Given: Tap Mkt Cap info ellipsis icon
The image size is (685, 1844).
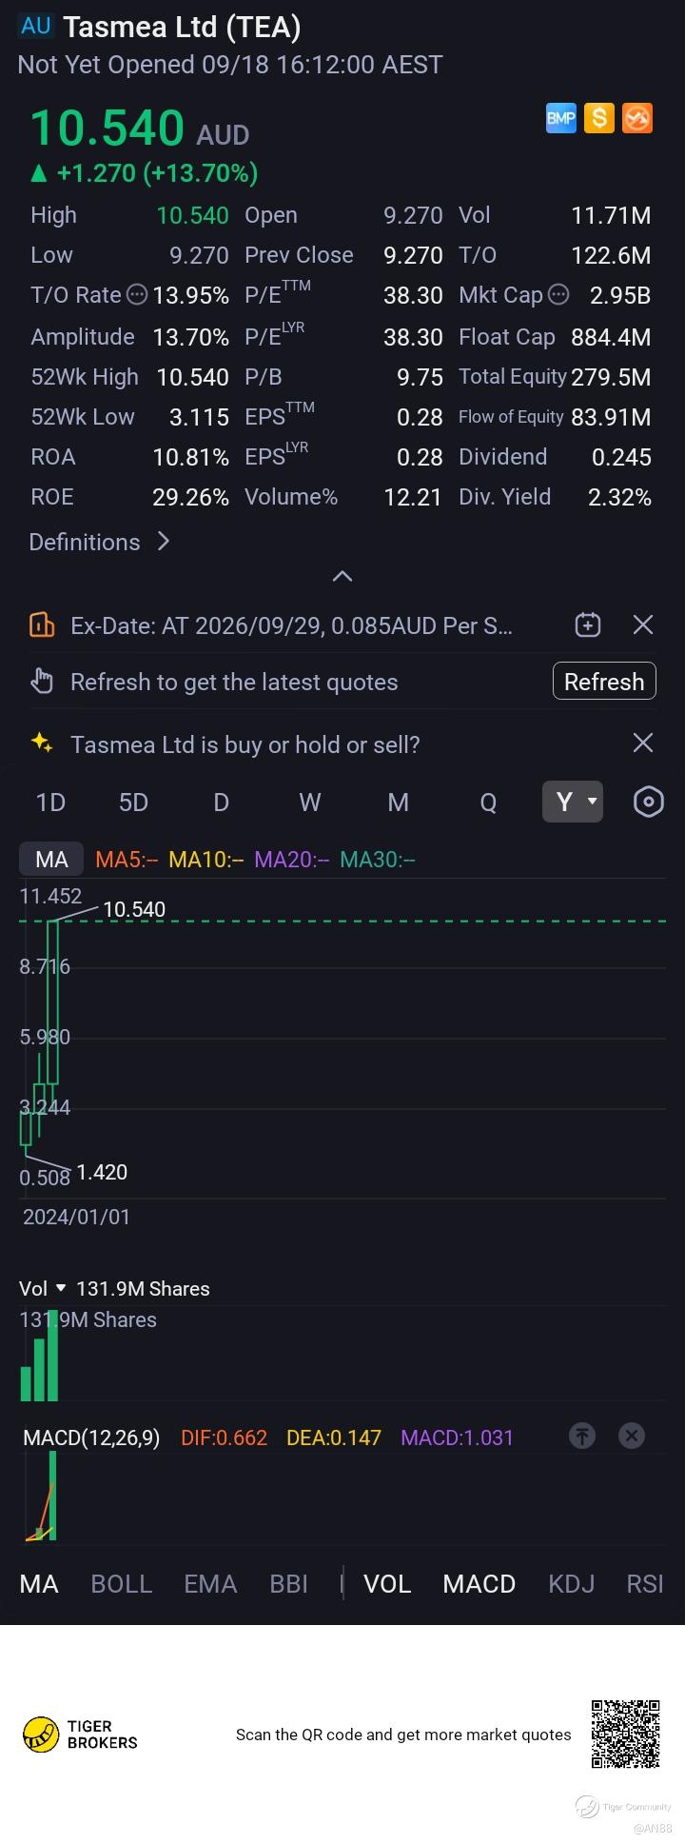Looking at the screenshot, I should click(x=558, y=295).
